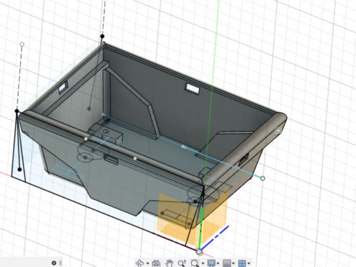Viewport: 356px width, 267px height.
Task: Expand the Viewports dropdown arrow
Action: 249,263
